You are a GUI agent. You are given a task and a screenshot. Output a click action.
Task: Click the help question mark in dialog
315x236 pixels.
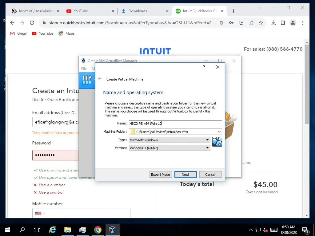tap(204, 67)
